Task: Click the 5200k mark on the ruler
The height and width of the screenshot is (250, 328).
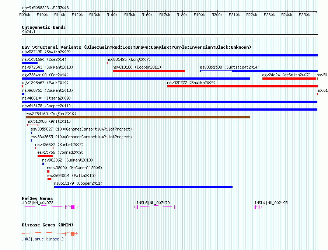Action: (x=217, y=15)
